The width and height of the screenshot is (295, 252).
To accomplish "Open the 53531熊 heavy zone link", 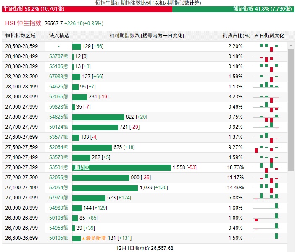I will point(58,167).
